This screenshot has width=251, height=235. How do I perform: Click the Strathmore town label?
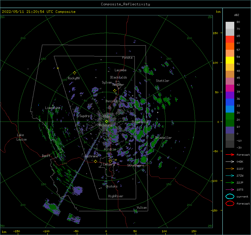click(x=136, y=165)
